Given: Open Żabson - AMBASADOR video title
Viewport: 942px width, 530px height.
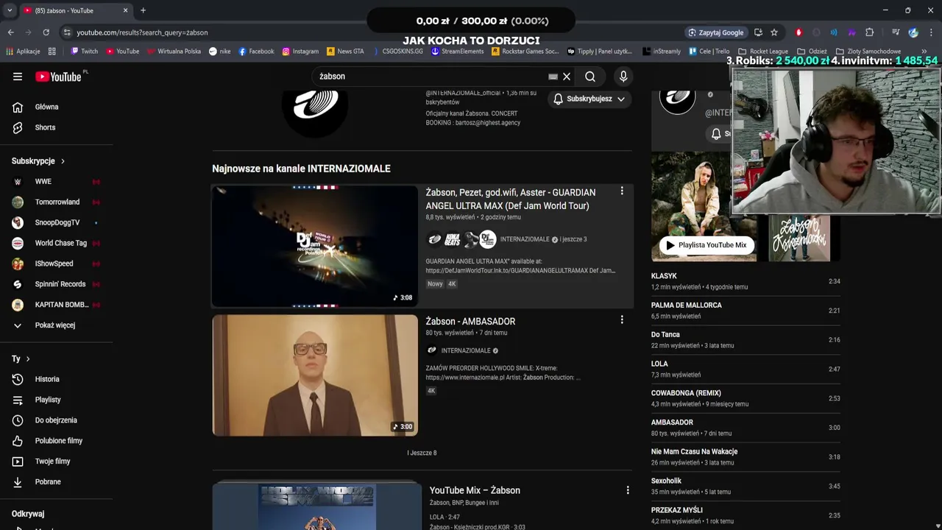Looking at the screenshot, I should click(470, 322).
